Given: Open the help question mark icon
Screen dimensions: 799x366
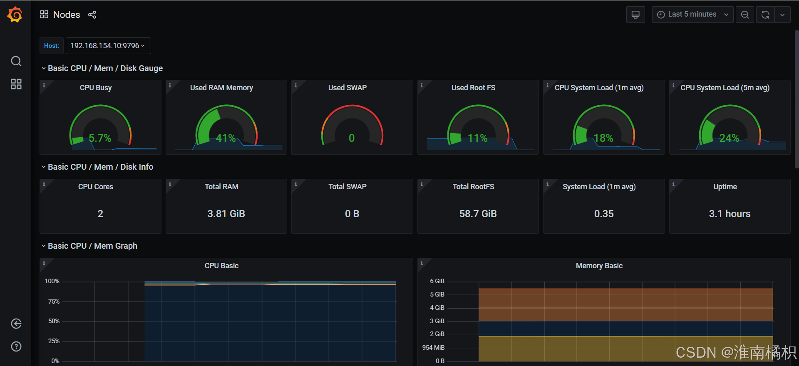Looking at the screenshot, I should pos(16,346).
